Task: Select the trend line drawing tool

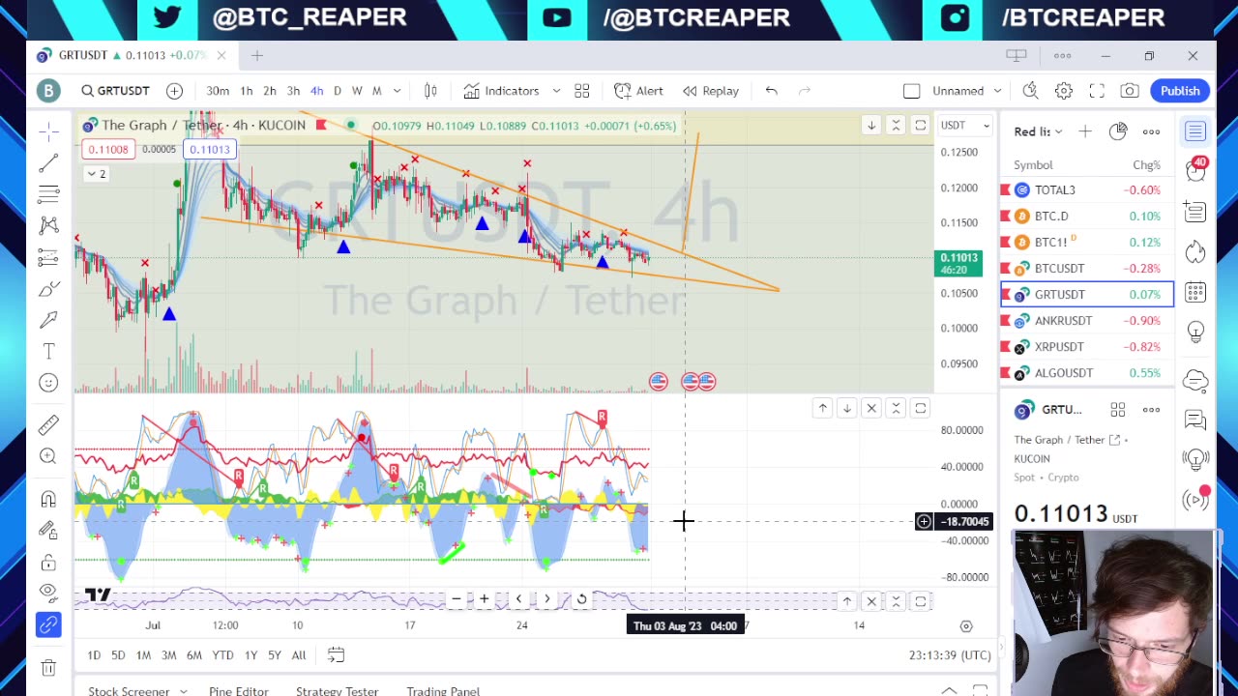Action: coord(48,162)
